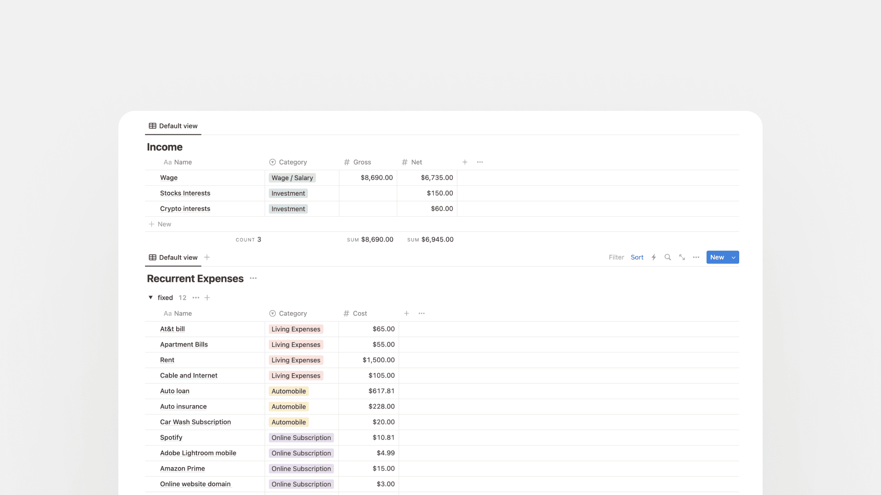Select Stocks Interests net cell $150.00
Screen dimensions: 881x495
tap(427, 193)
